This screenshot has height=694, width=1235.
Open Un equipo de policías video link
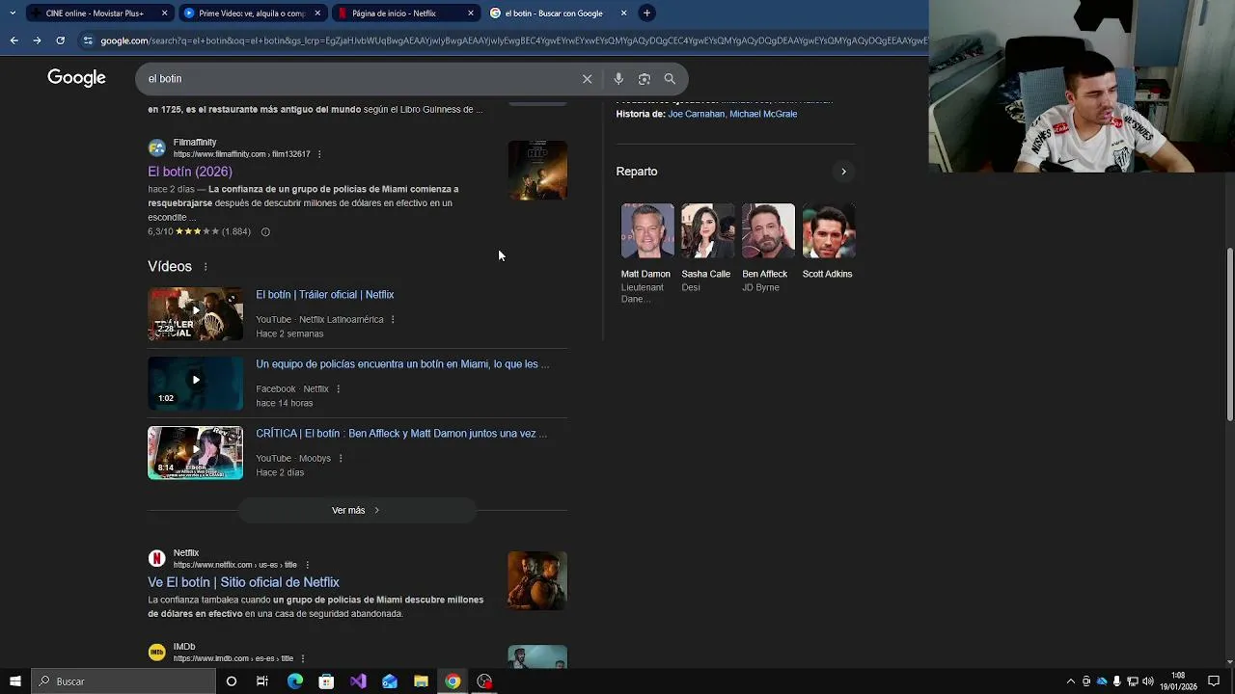pyautogui.click(x=402, y=364)
